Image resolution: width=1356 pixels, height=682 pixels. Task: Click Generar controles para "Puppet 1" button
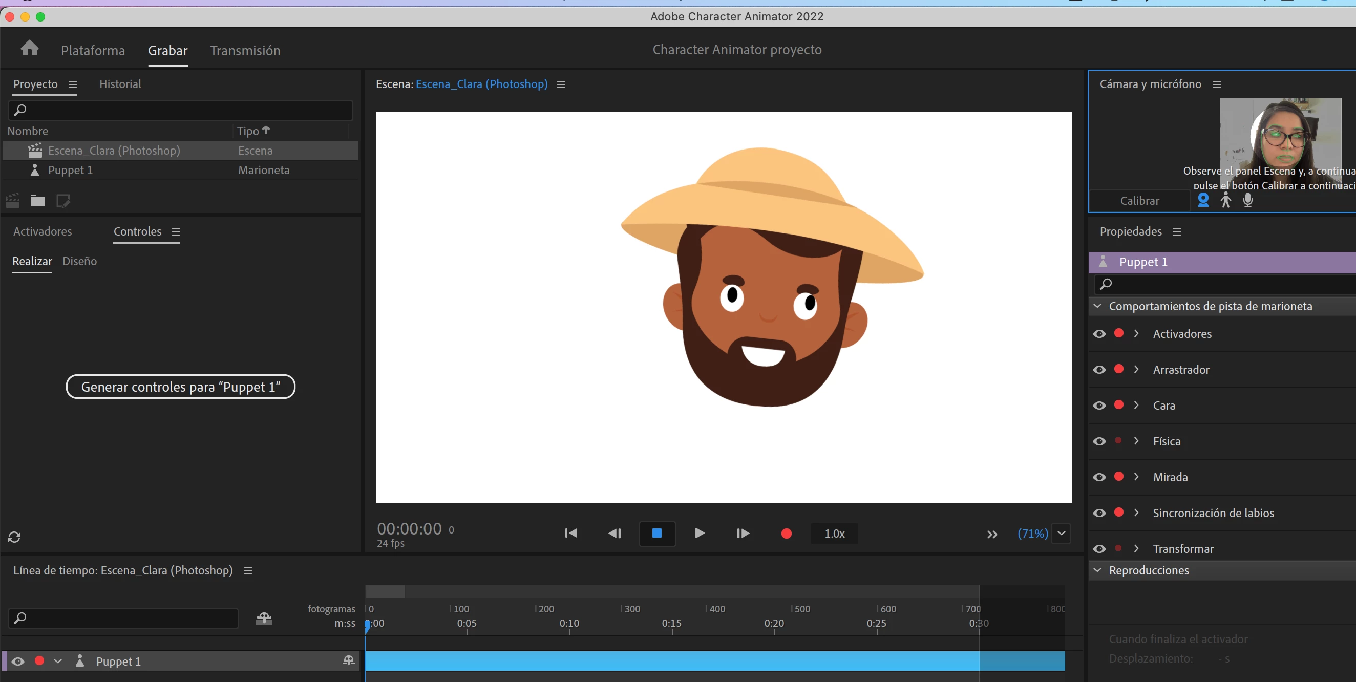pos(180,387)
